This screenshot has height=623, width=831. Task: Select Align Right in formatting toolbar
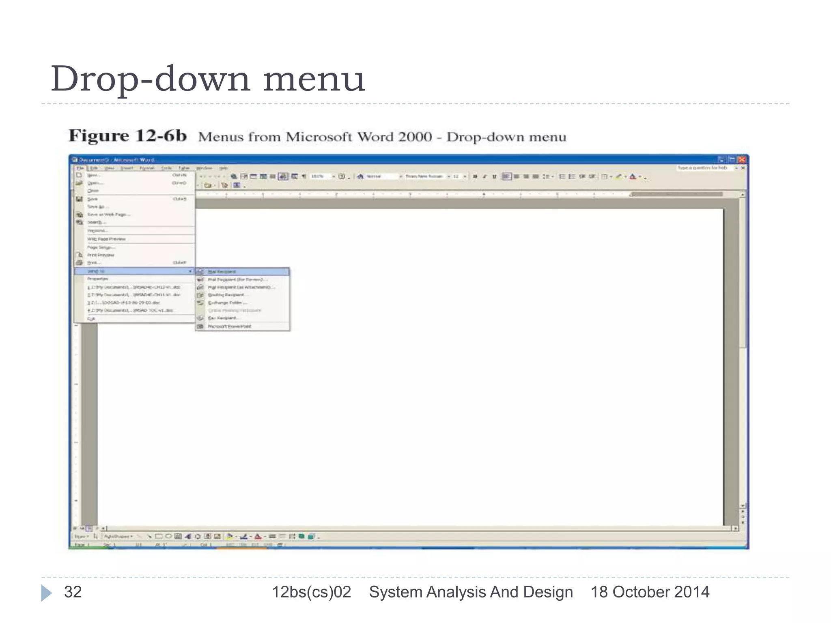[526, 176]
